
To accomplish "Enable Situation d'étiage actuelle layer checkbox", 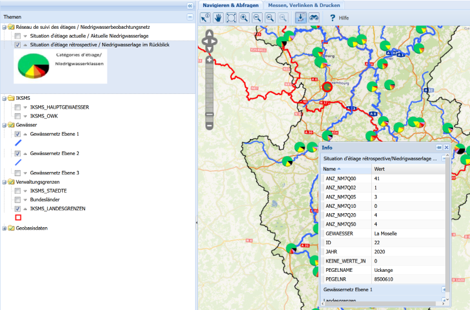I will pyautogui.click(x=18, y=36).
